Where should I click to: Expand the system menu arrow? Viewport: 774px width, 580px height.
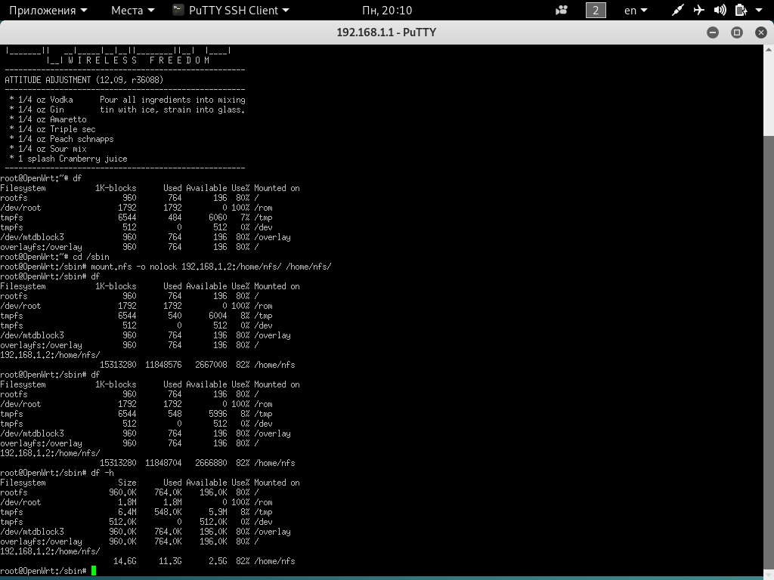759,11
